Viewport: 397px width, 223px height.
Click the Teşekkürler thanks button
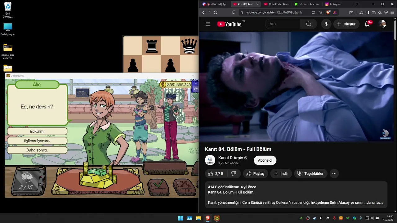point(310,173)
